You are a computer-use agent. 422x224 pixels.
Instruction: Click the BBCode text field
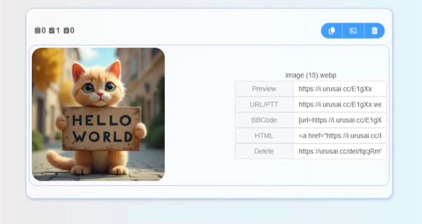tap(340, 120)
